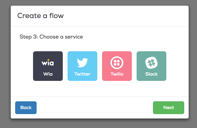The image size is (197, 128).
Task: Click the 'Step 3: Choose a service' heading
Action: [x=51, y=37]
